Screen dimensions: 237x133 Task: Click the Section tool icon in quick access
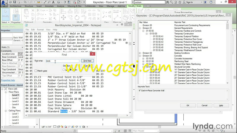point(65,2)
